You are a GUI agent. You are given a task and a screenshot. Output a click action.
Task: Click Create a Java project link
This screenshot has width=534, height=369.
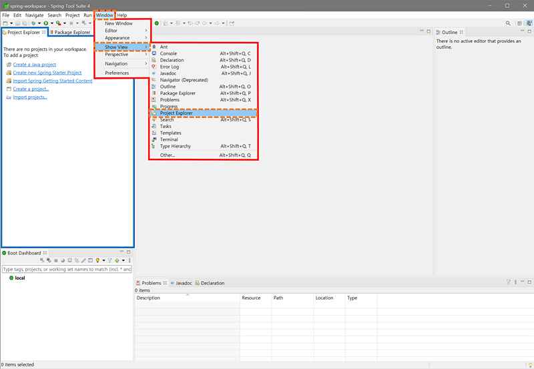[35, 64]
